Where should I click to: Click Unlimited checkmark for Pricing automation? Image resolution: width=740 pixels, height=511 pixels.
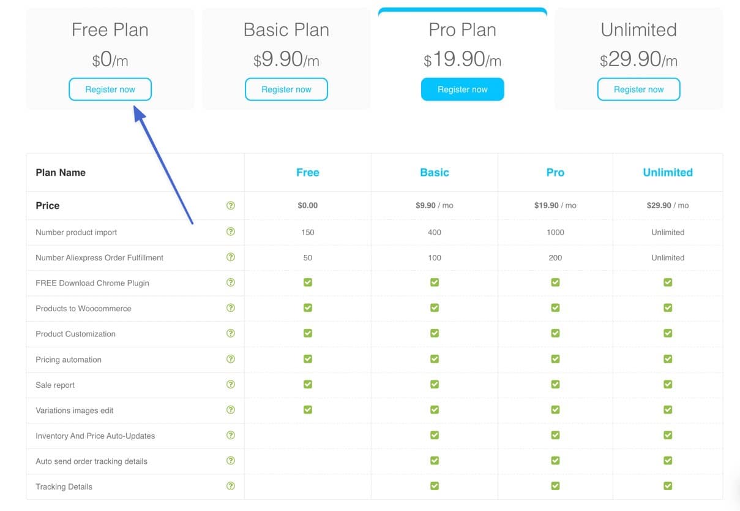click(x=668, y=359)
